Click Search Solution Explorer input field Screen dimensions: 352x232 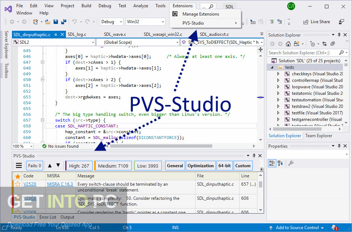[303, 53]
